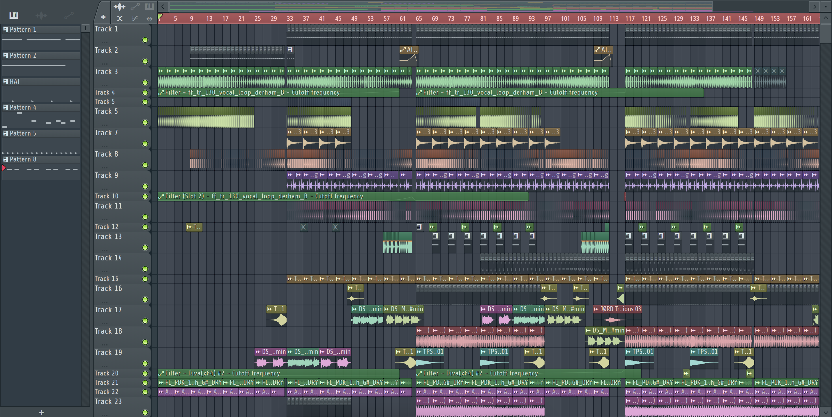The image size is (832, 417).
Task: Mute Track 4 with its green light
Action: tap(145, 93)
